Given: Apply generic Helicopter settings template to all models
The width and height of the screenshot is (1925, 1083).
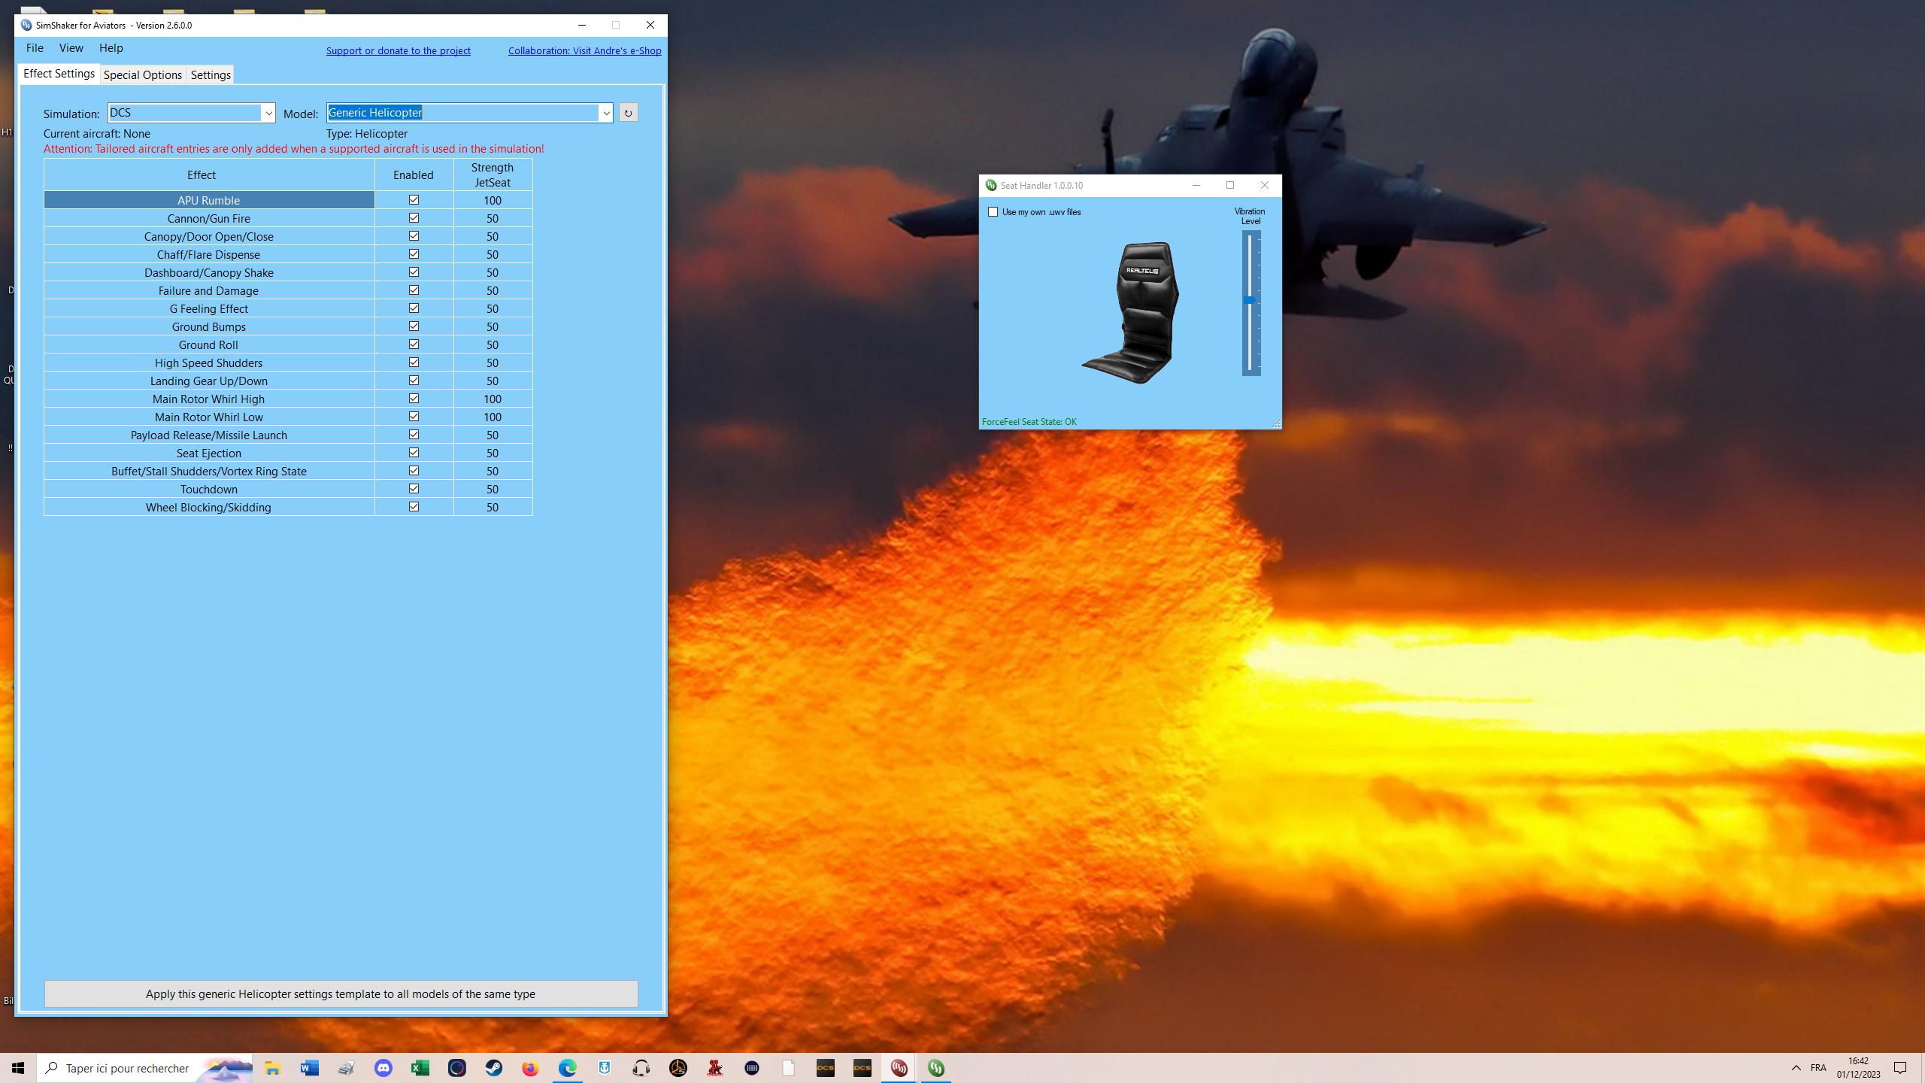Looking at the screenshot, I should click(341, 994).
